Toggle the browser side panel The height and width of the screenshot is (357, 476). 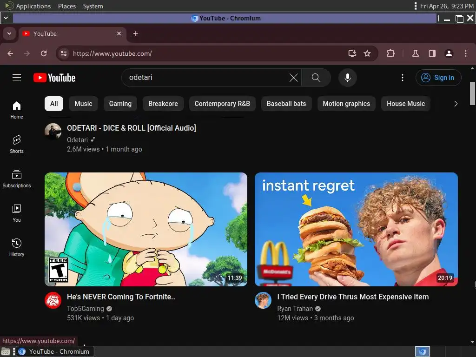tap(432, 53)
